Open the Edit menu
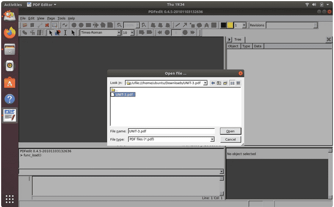Image resolution: width=334 pixels, height=207 pixels. coord(31,18)
